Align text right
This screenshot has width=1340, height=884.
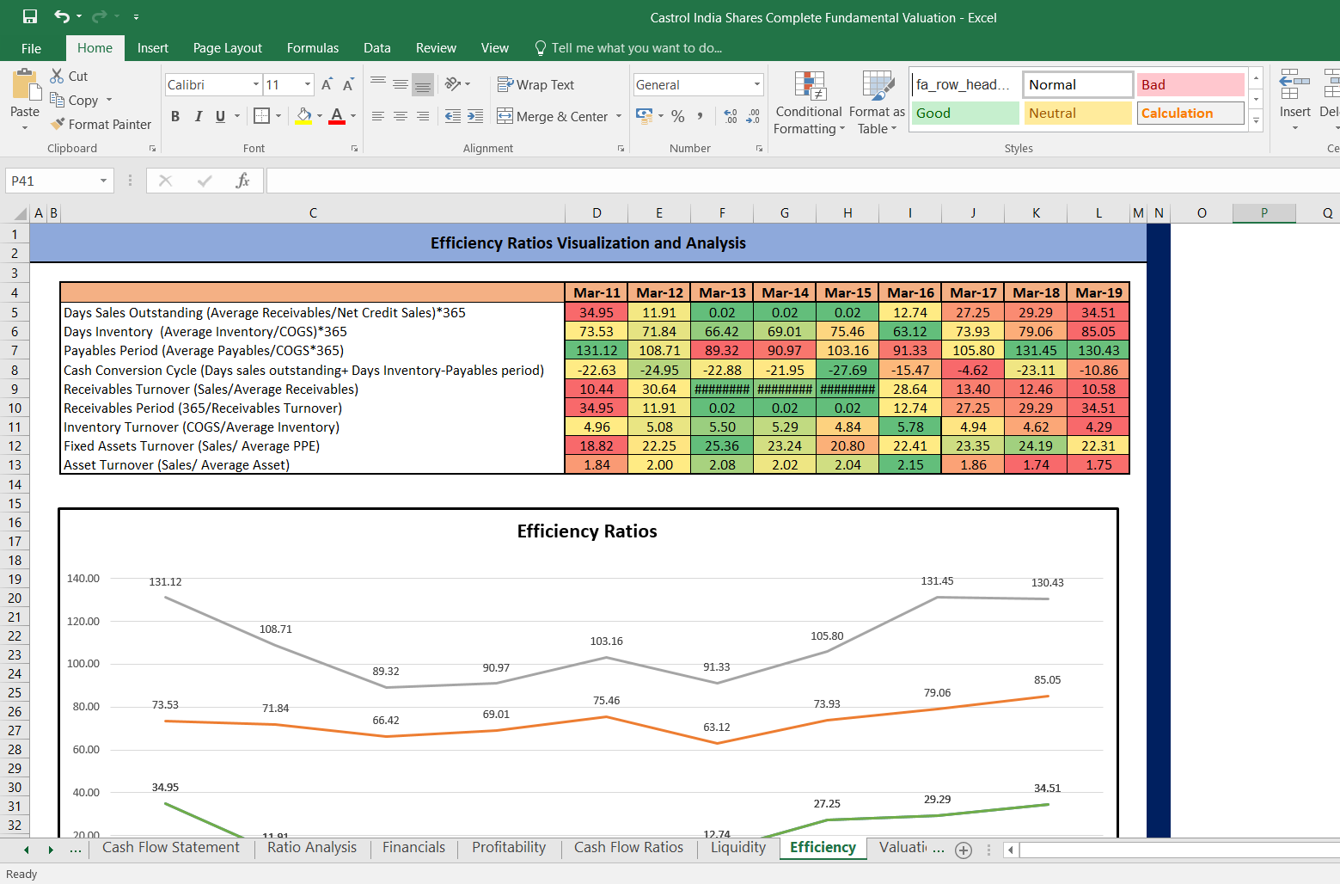423,116
